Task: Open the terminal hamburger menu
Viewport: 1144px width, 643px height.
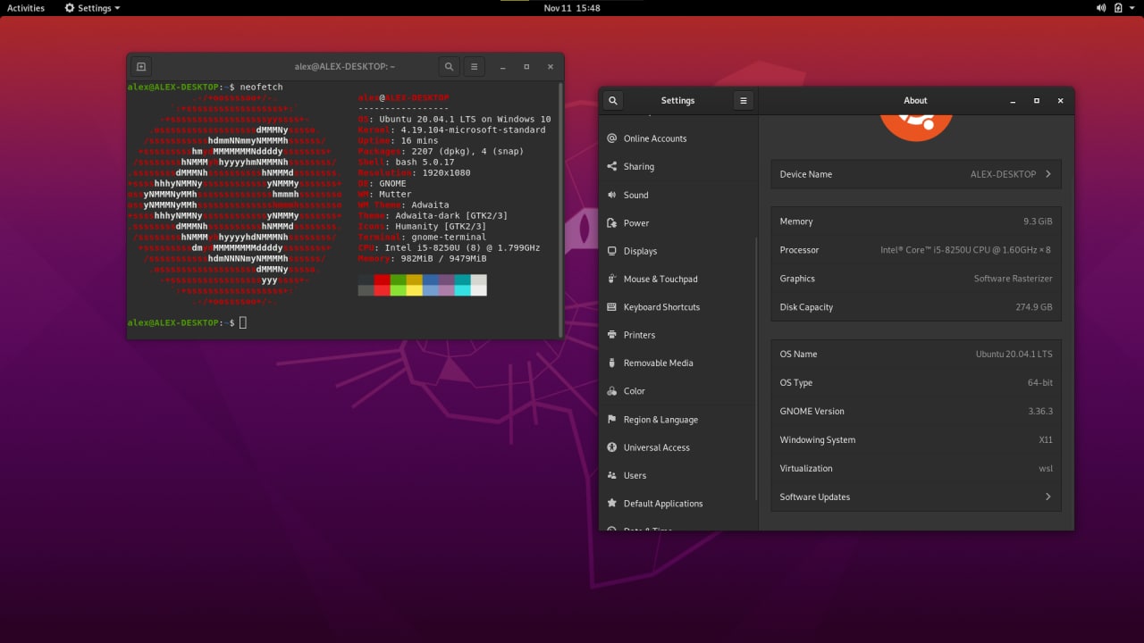Action: coord(475,67)
